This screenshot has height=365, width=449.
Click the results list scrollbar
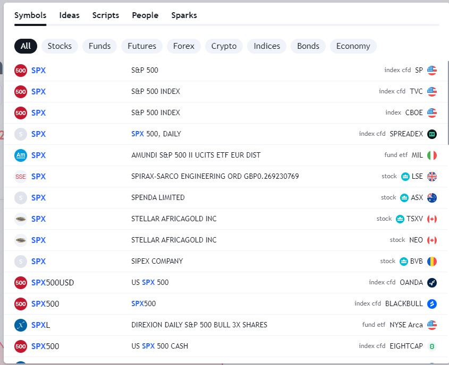tap(448, 103)
